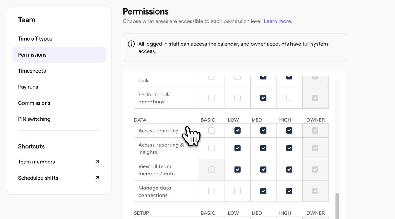395x219 pixels.
Task: Click the permissions table vertical scrollbar
Action: [x=337, y=205]
